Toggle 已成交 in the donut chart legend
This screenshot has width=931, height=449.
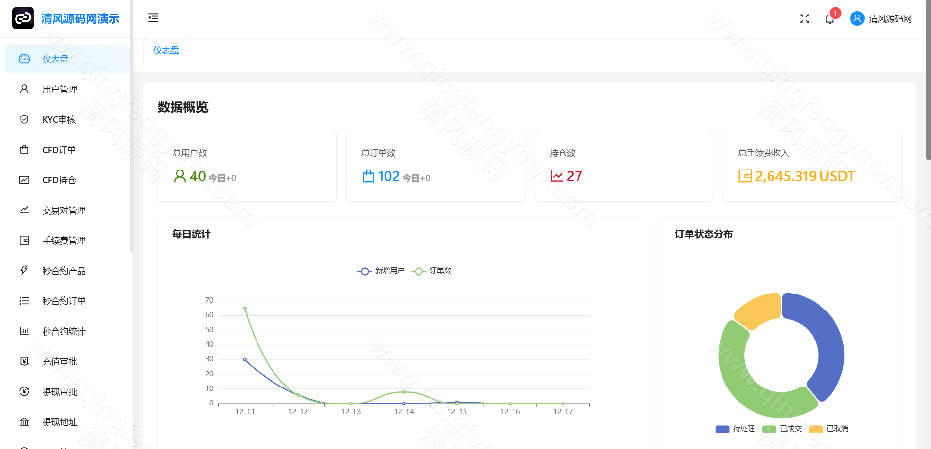(782, 429)
